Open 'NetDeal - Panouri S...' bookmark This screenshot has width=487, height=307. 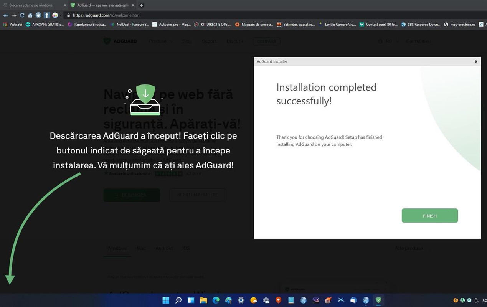pyautogui.click(x=130, y=25)
